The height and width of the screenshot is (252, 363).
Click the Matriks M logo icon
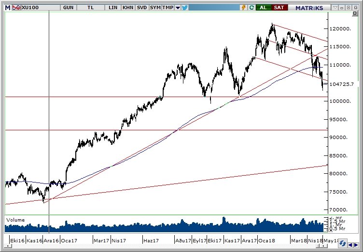(x=8, y=8)
